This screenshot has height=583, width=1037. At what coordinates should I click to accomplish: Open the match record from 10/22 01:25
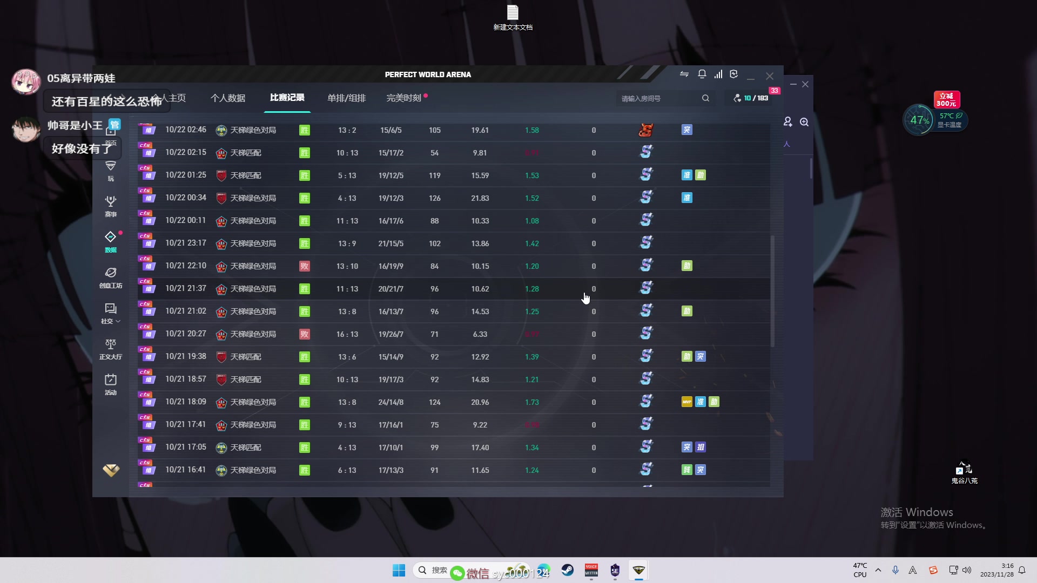pos(454,175)
